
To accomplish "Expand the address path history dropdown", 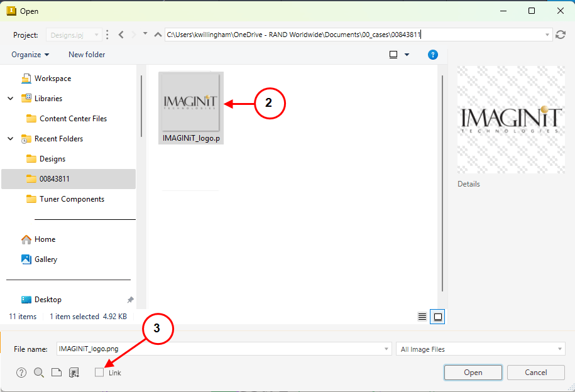I will [x=547, y=35].
